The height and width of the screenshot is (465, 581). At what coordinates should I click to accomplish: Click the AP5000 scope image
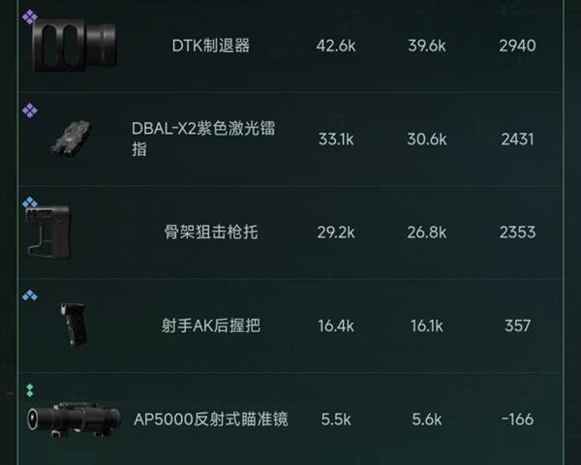click(x=74, y=419)
